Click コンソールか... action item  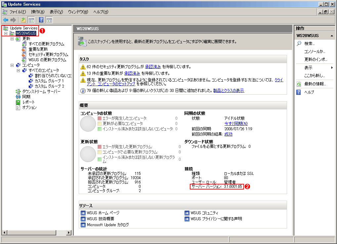[315, 52]
